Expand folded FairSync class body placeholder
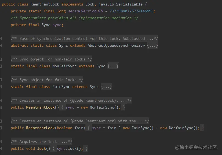Screen dimensions: 222x155 click(106, 87)
